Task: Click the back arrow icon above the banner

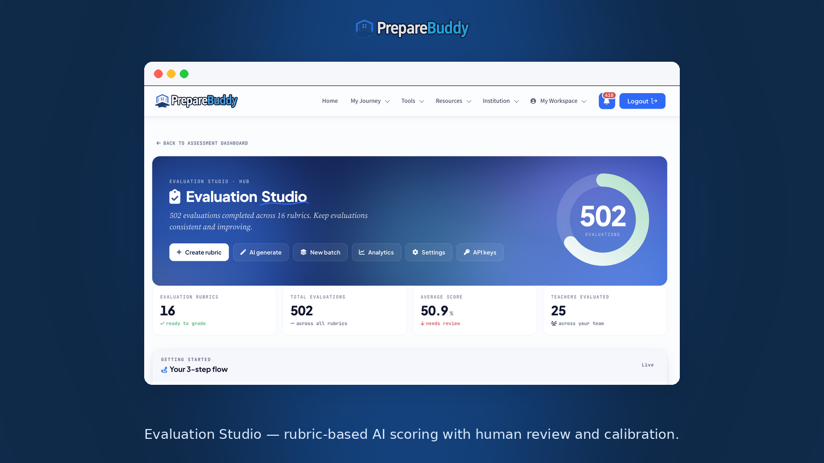Action: [158, 143]
